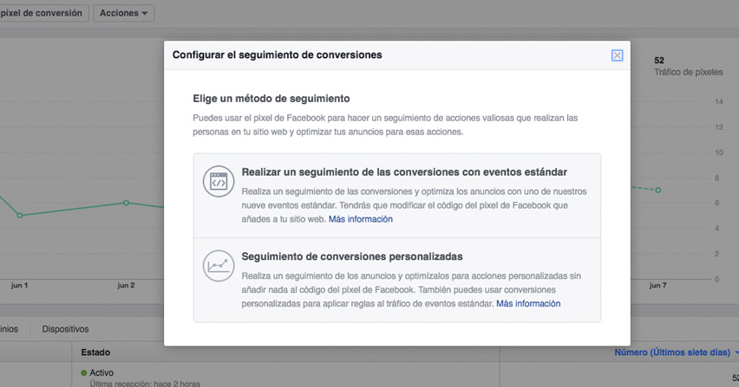Click the Tráfico de píxeles label
Viewport: 739px width, 387px height.
coord(688,72)
